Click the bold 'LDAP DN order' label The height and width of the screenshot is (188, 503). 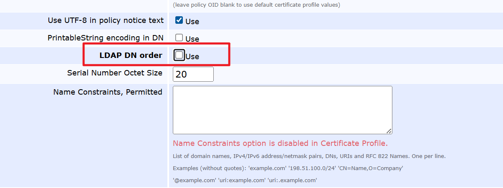coord(131,55)
